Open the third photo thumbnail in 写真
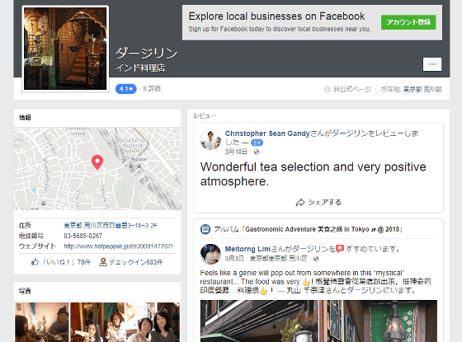462x342 pixels. tap(153, 322)
